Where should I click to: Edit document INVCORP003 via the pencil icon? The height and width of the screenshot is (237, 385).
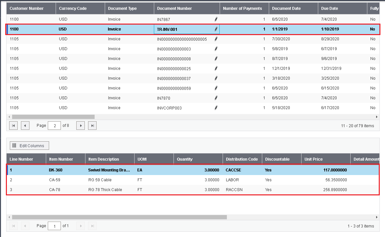click(x=216, y=108)
